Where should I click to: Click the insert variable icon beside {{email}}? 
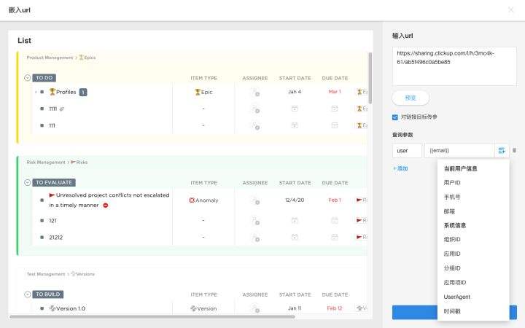[502, 151]
